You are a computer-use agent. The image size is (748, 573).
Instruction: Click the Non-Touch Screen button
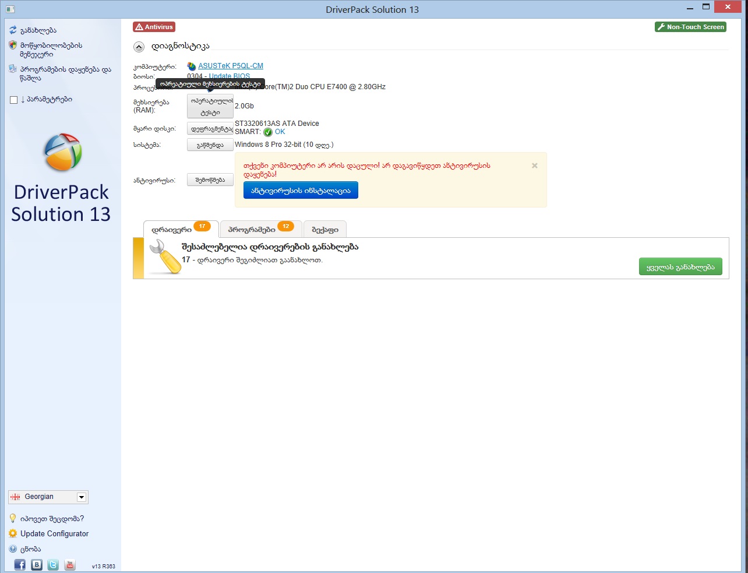[x=690, y=27]
